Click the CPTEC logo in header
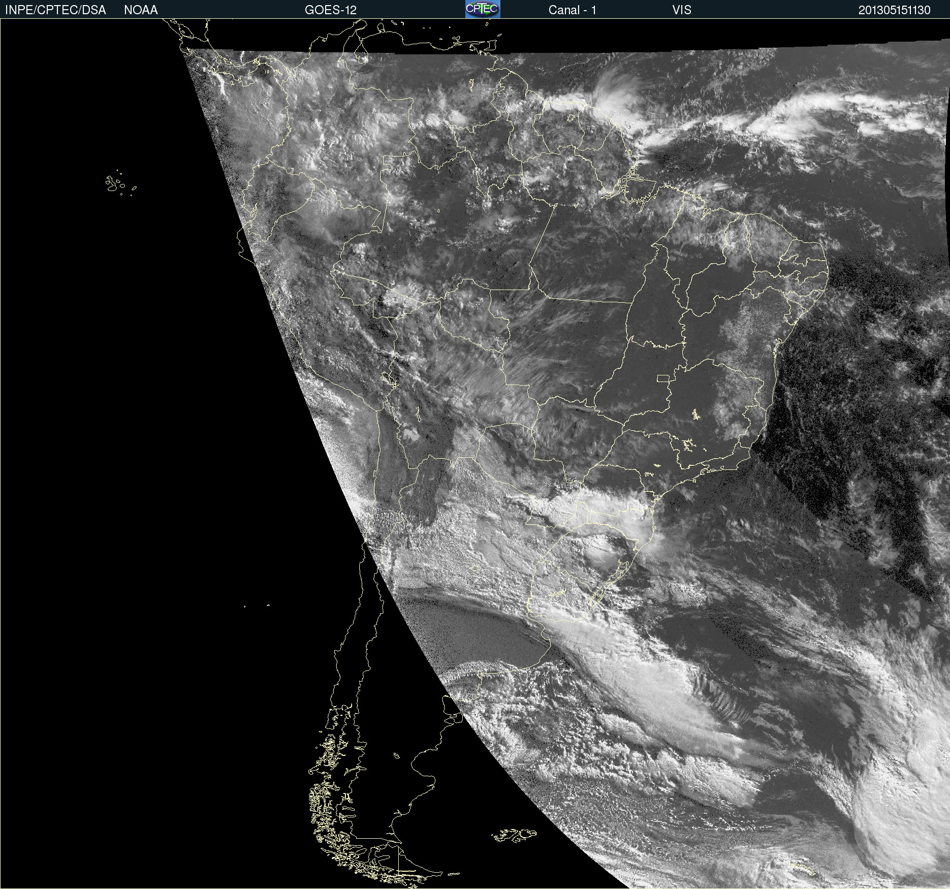This screenshot has height=889, width=950. point(483,9)
